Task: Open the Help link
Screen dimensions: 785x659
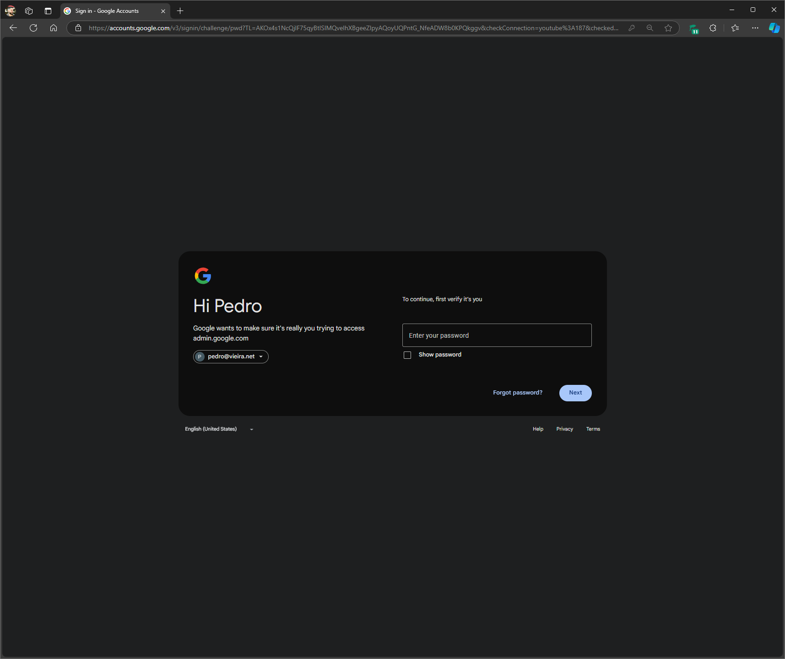Action: click(x=538, y=429)
